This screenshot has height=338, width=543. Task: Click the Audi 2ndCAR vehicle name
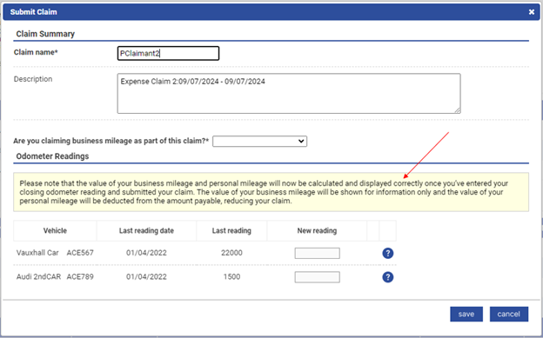point(38,277)
